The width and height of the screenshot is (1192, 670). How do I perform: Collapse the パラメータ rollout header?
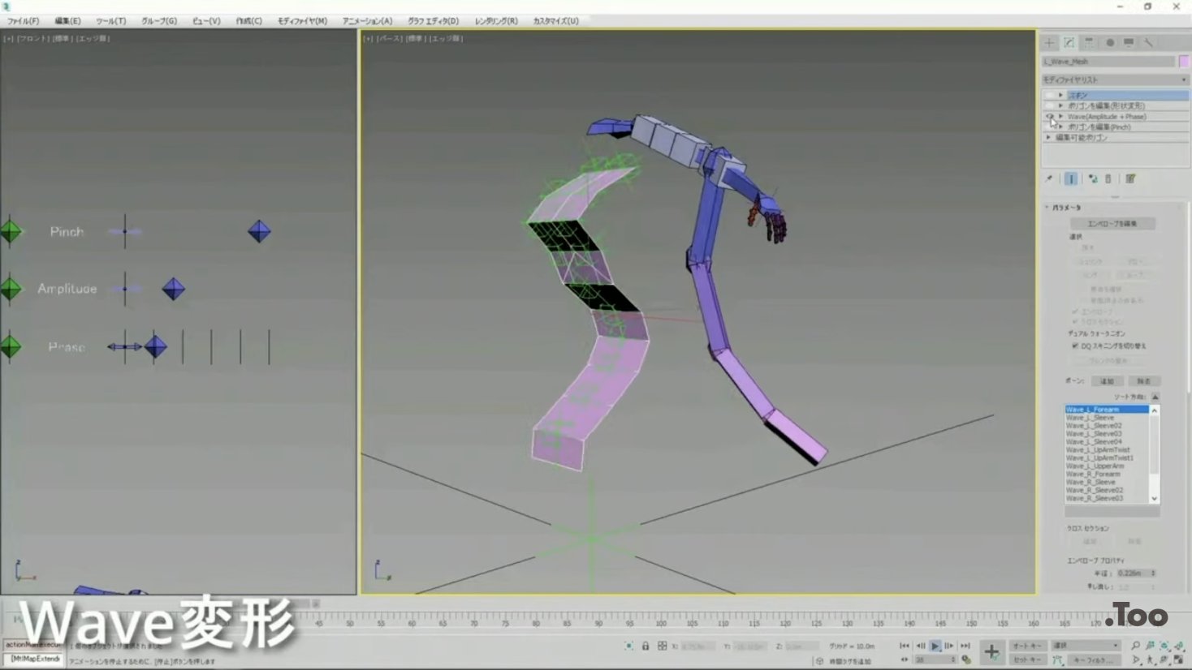pyautogui.click(x=1066, y=208)
